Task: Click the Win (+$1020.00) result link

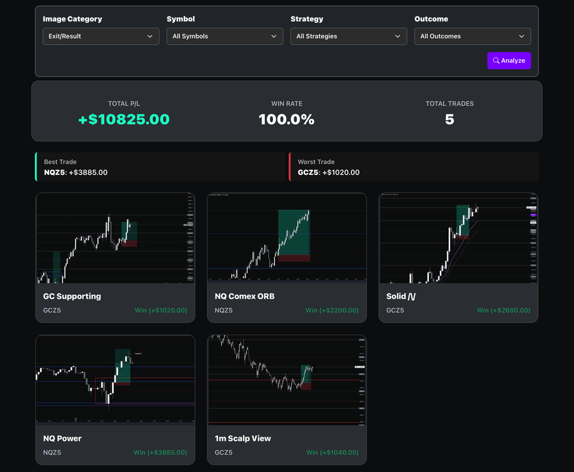Action: click(x=161, y=310)
